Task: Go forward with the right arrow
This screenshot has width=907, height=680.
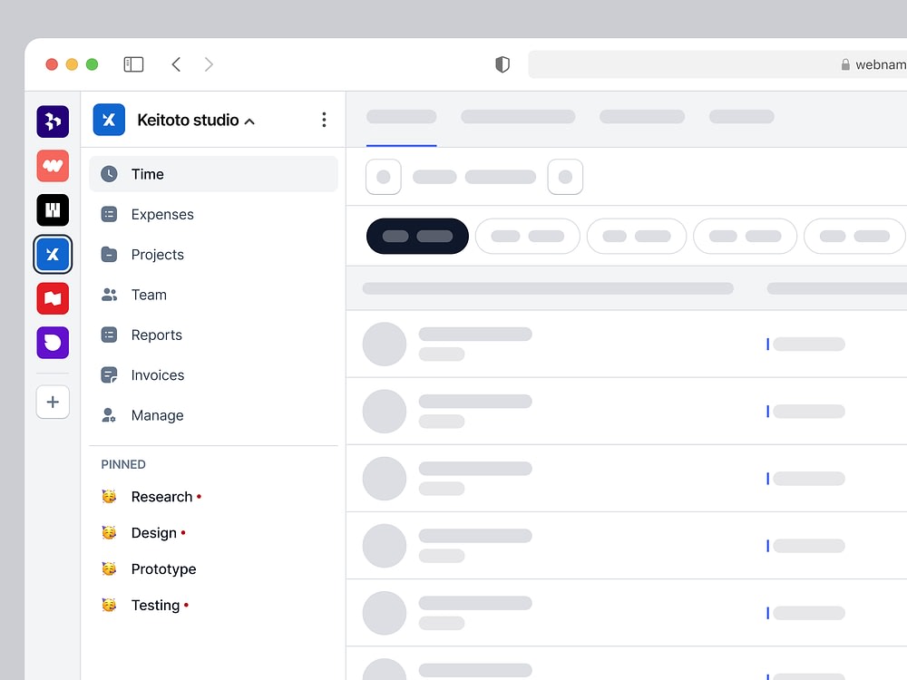Action: (209, 64)
